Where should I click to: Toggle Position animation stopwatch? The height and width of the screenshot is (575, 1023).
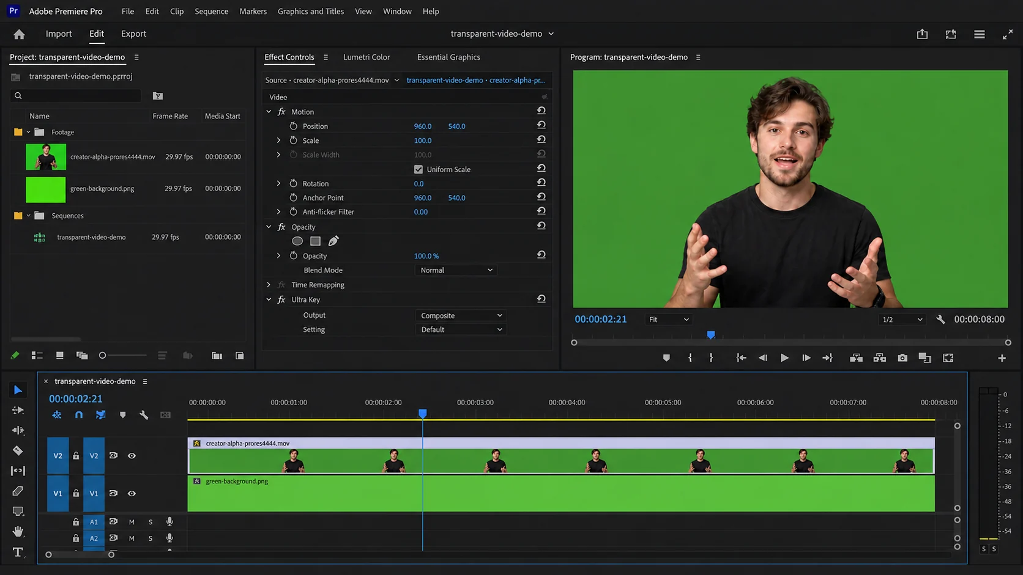294,126
